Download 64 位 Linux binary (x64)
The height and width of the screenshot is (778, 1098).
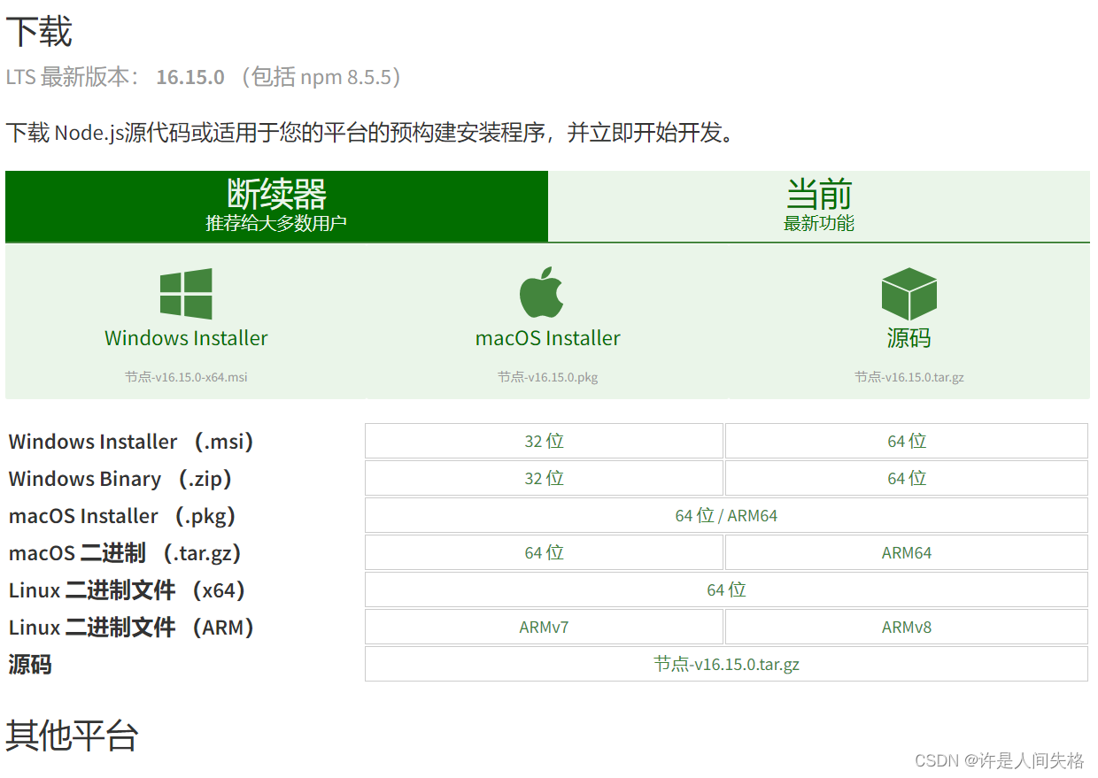(x=726, y=589)
